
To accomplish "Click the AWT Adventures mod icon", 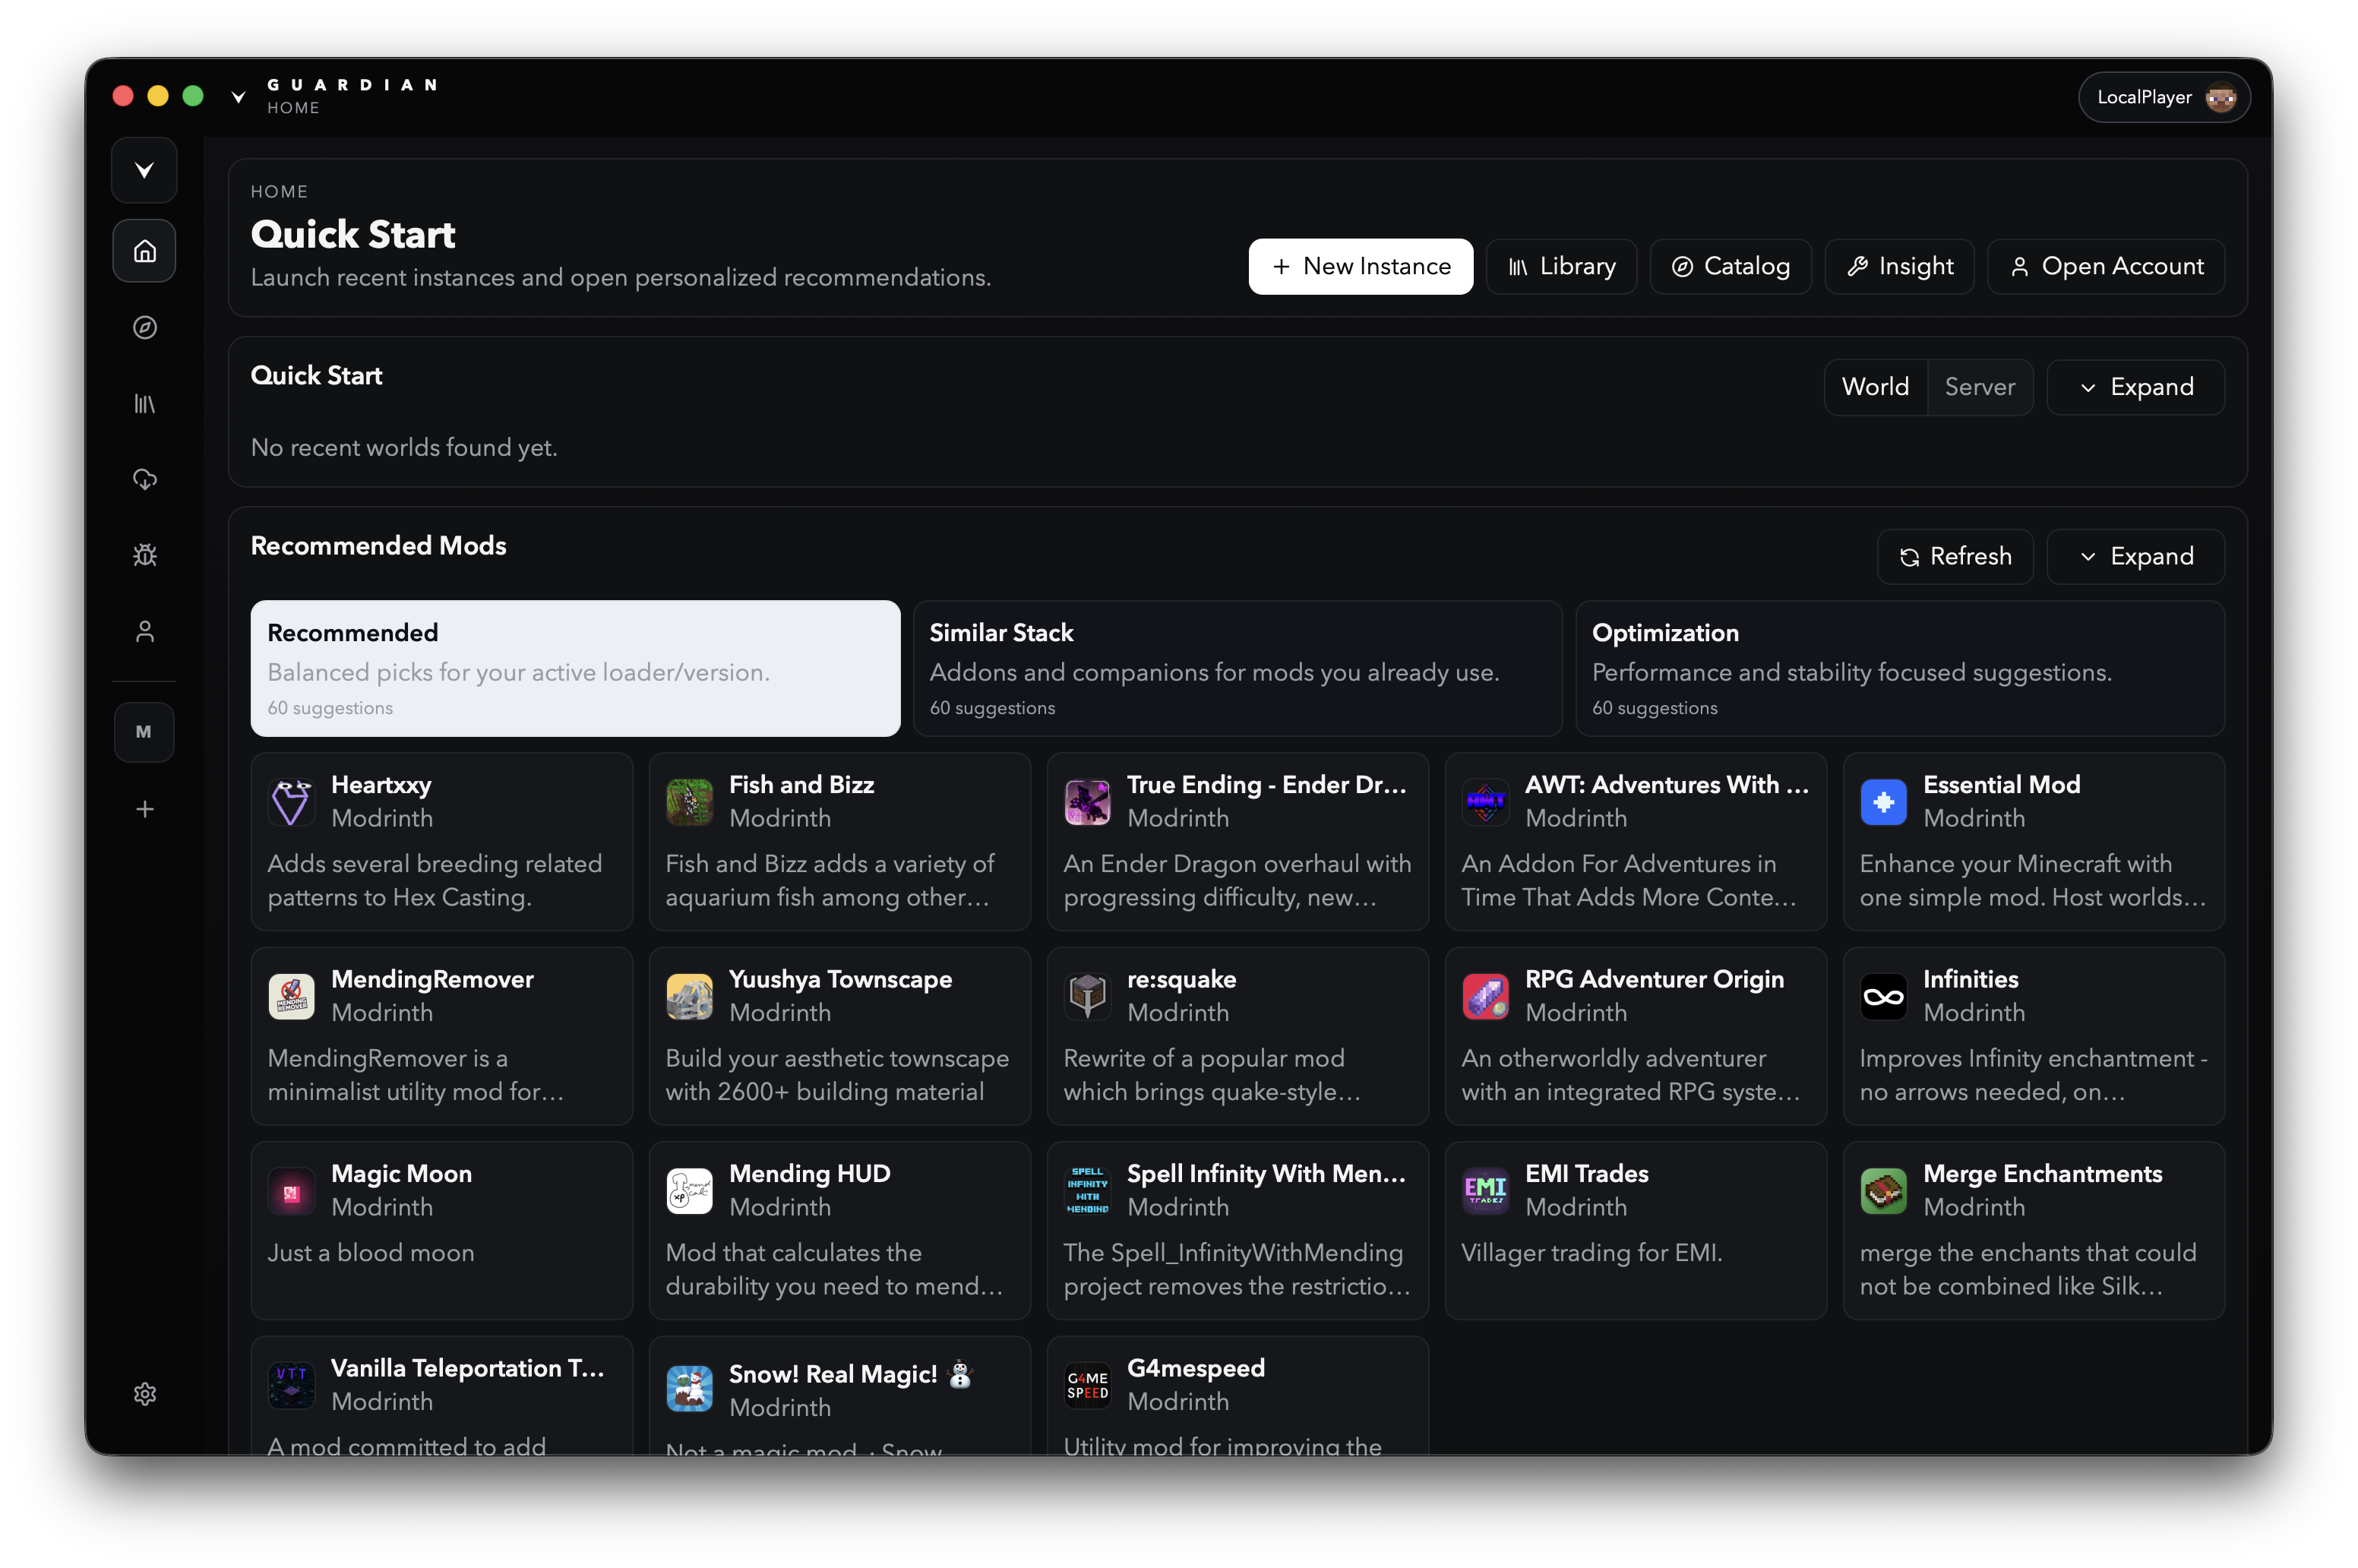I will (1485, 802).
